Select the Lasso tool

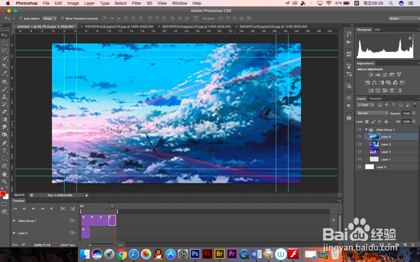pyautogui.click(x=5, y=50)
